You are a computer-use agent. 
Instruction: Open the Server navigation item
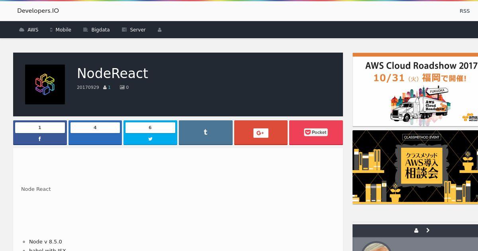134,30
